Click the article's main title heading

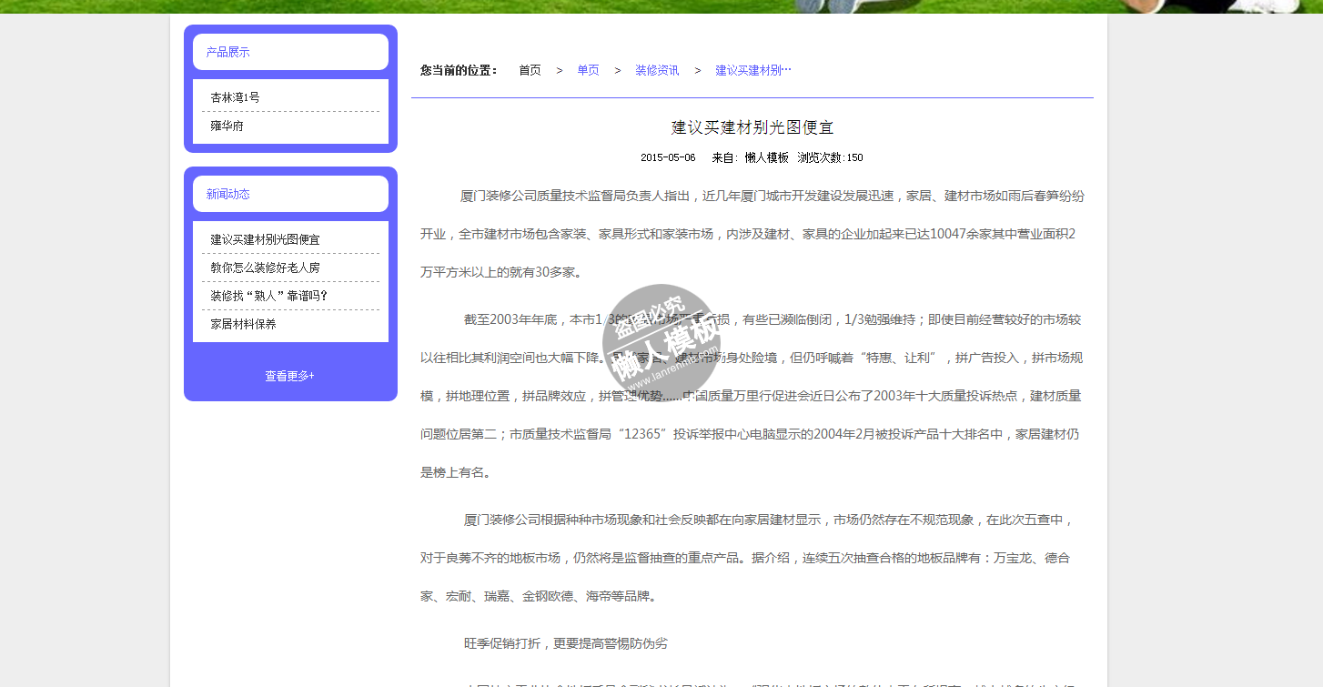tap(752, 127)
